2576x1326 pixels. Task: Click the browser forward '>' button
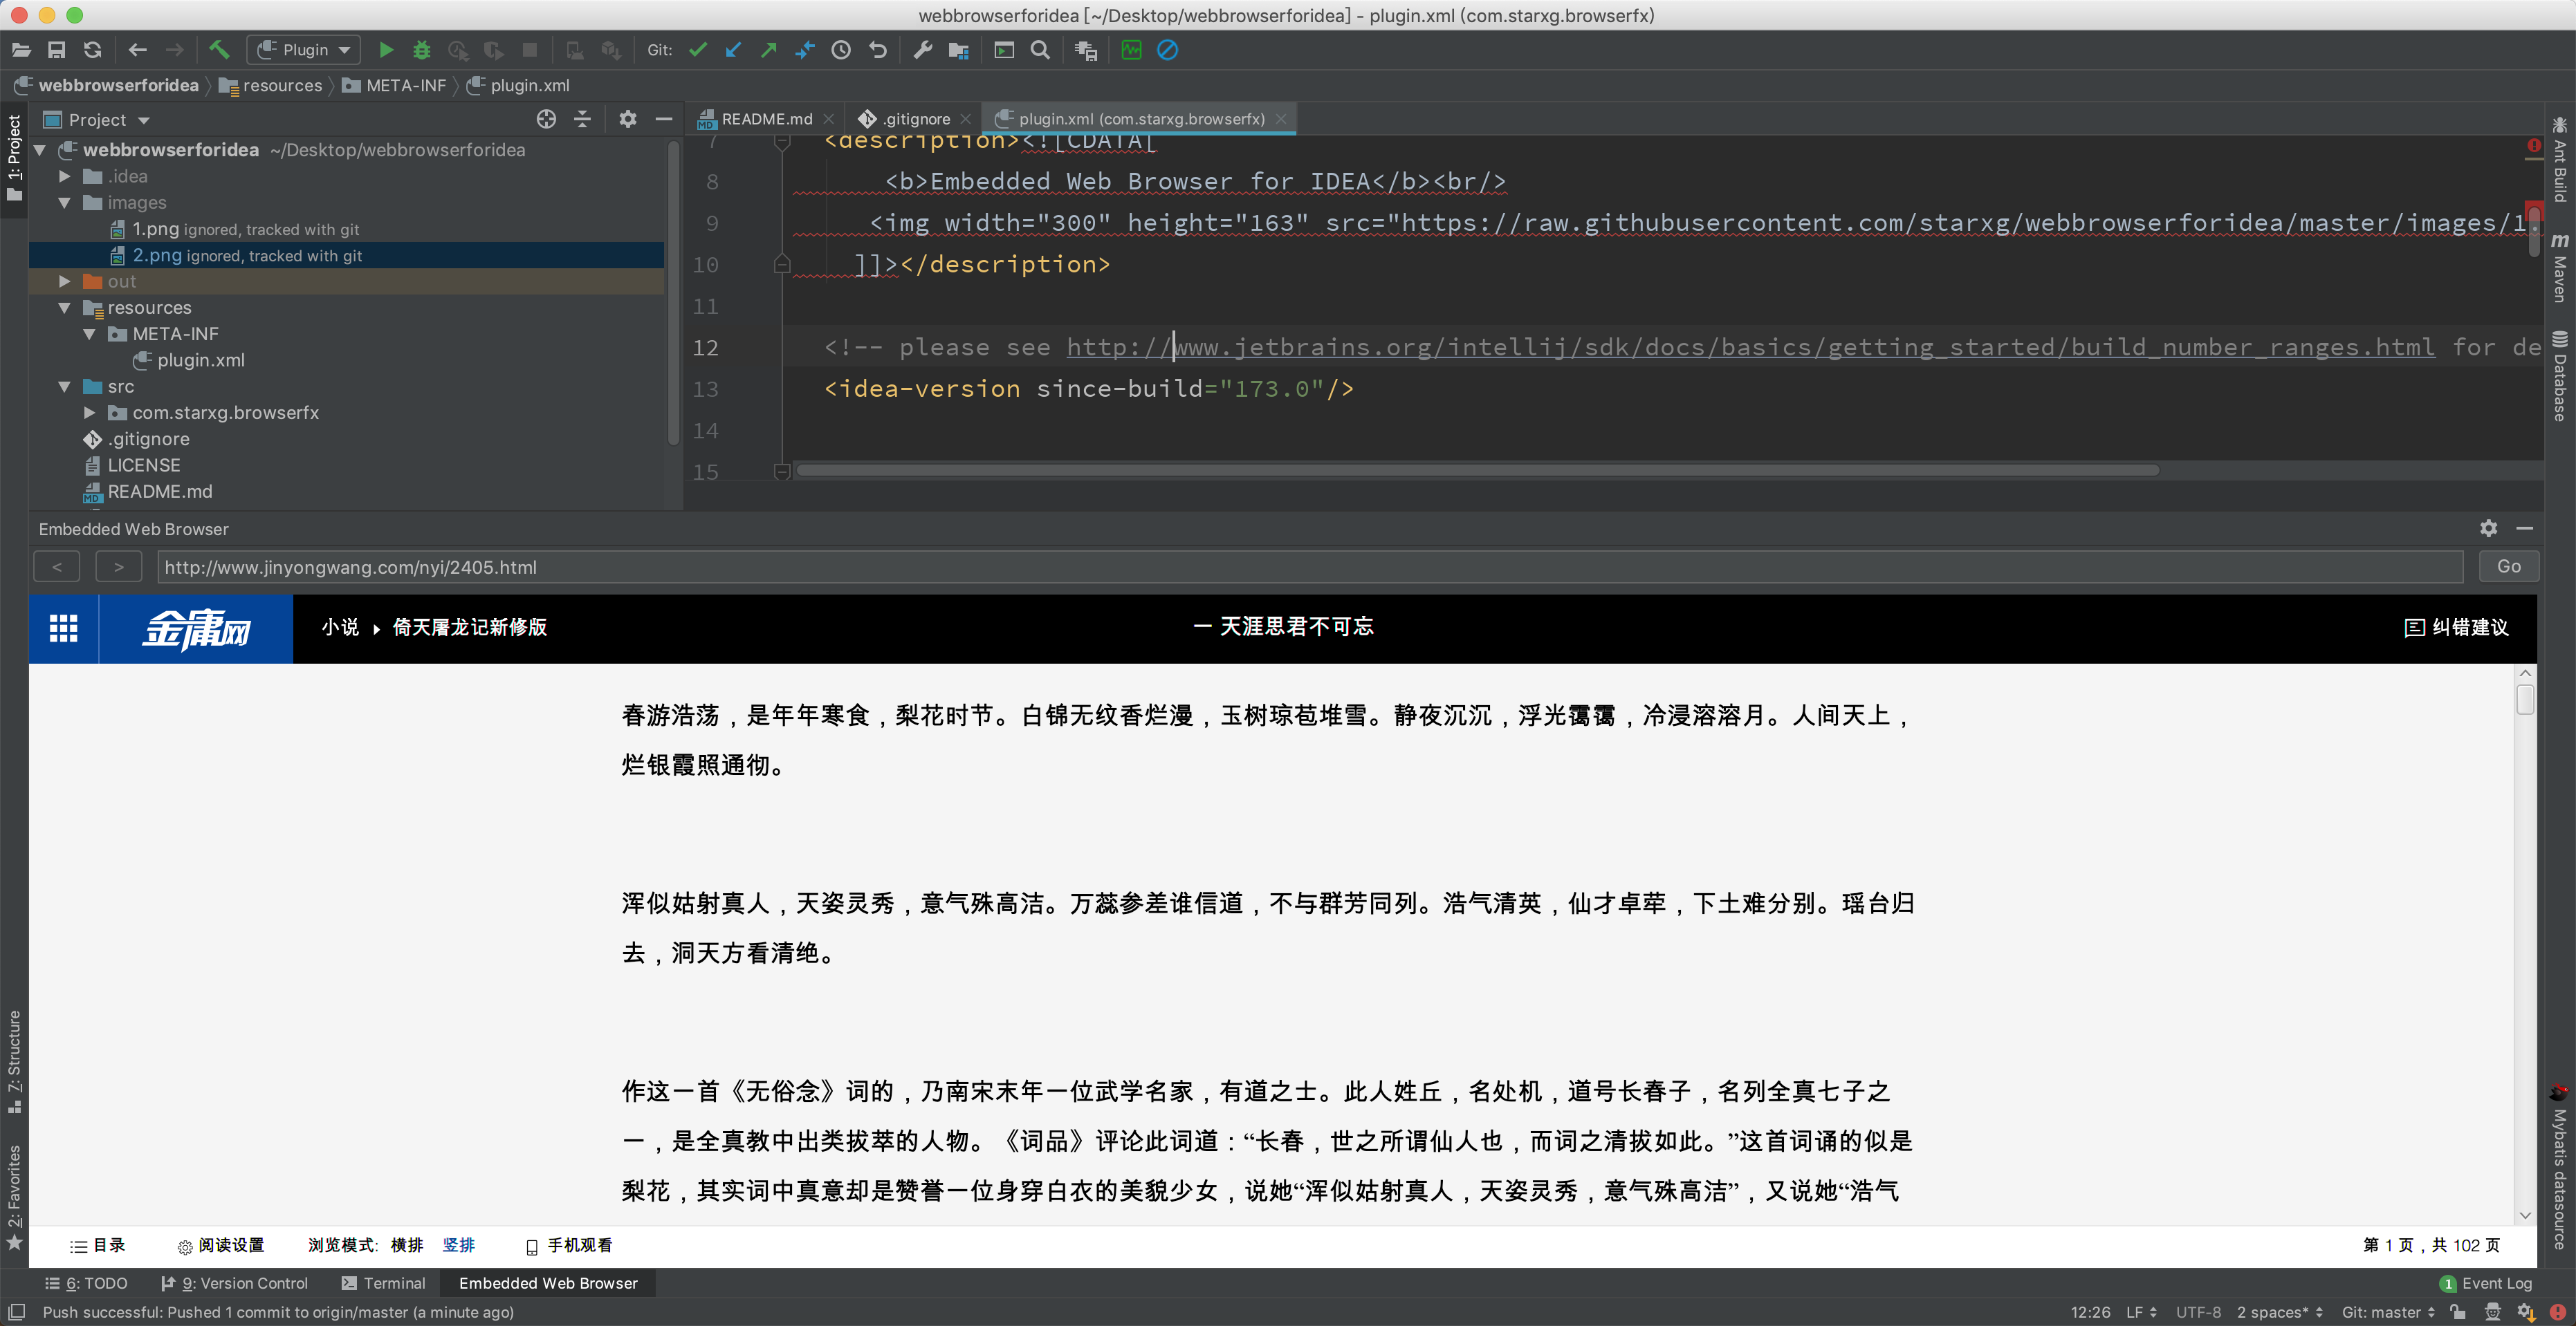(x=119, y=567)
